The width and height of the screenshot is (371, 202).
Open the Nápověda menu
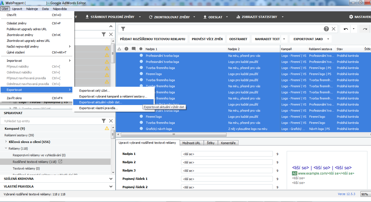point(60,9)
